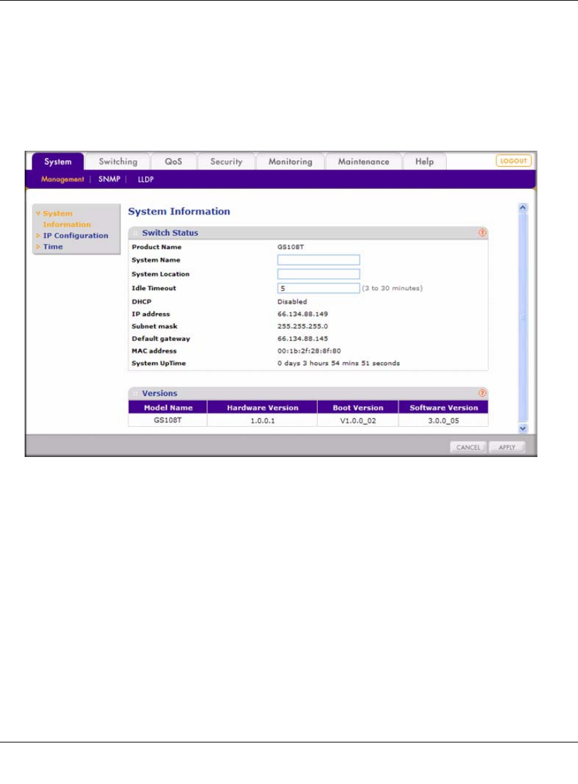This screenshot has height=784, width=578.
Task: Click the APPLY button
Action: click(506, 447)
